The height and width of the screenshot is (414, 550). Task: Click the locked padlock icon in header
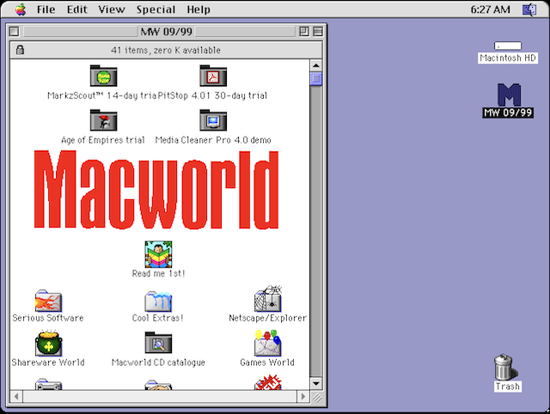tap(20, 50)
